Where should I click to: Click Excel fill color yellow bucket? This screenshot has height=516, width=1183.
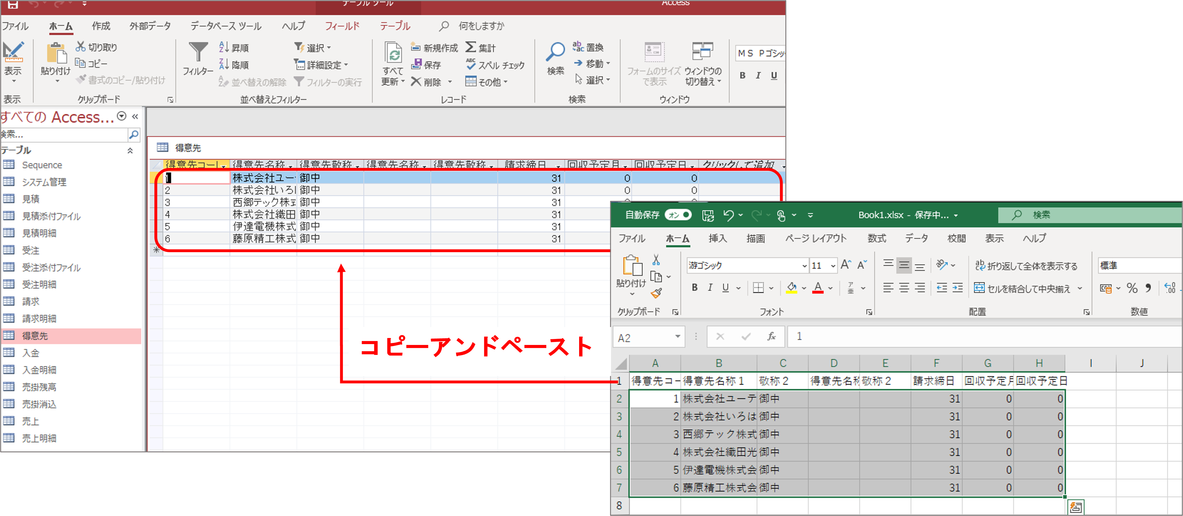tap(792, 287)
